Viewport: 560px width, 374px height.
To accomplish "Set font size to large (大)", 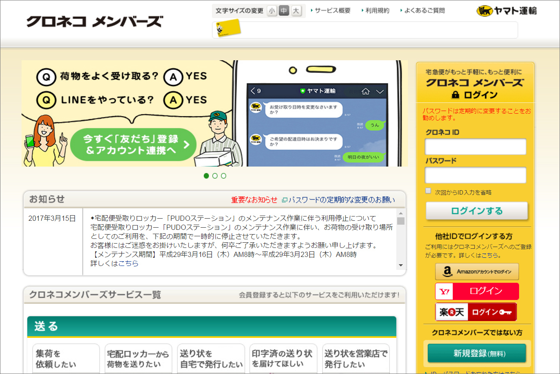I will [x=296, y=11].
